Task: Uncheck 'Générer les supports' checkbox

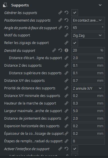Action: (x=75, y=13)
